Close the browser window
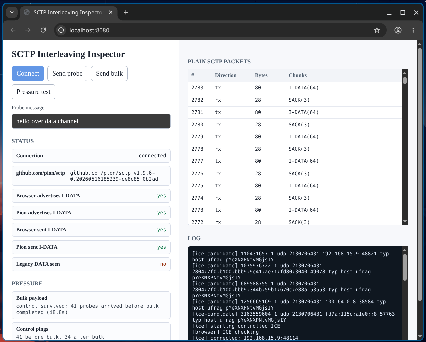The width and height of the screenshot is (426, 342). pyautogui.click(x=416, y=12)
